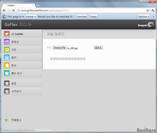Open the teal folder view icon

(x=7, y=73)
